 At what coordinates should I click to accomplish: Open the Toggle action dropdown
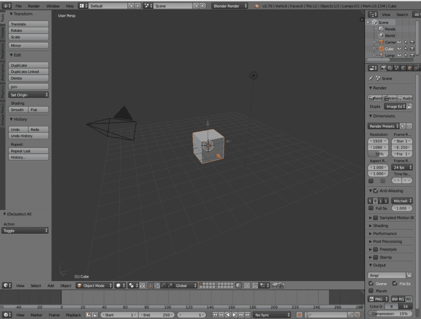tap(25, 231)
